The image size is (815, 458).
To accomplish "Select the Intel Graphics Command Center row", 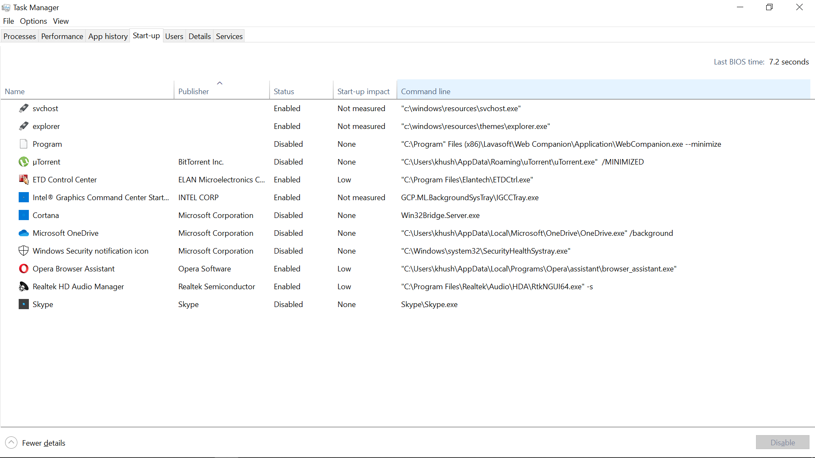I will pyautogui.click(x=101, y=197).
